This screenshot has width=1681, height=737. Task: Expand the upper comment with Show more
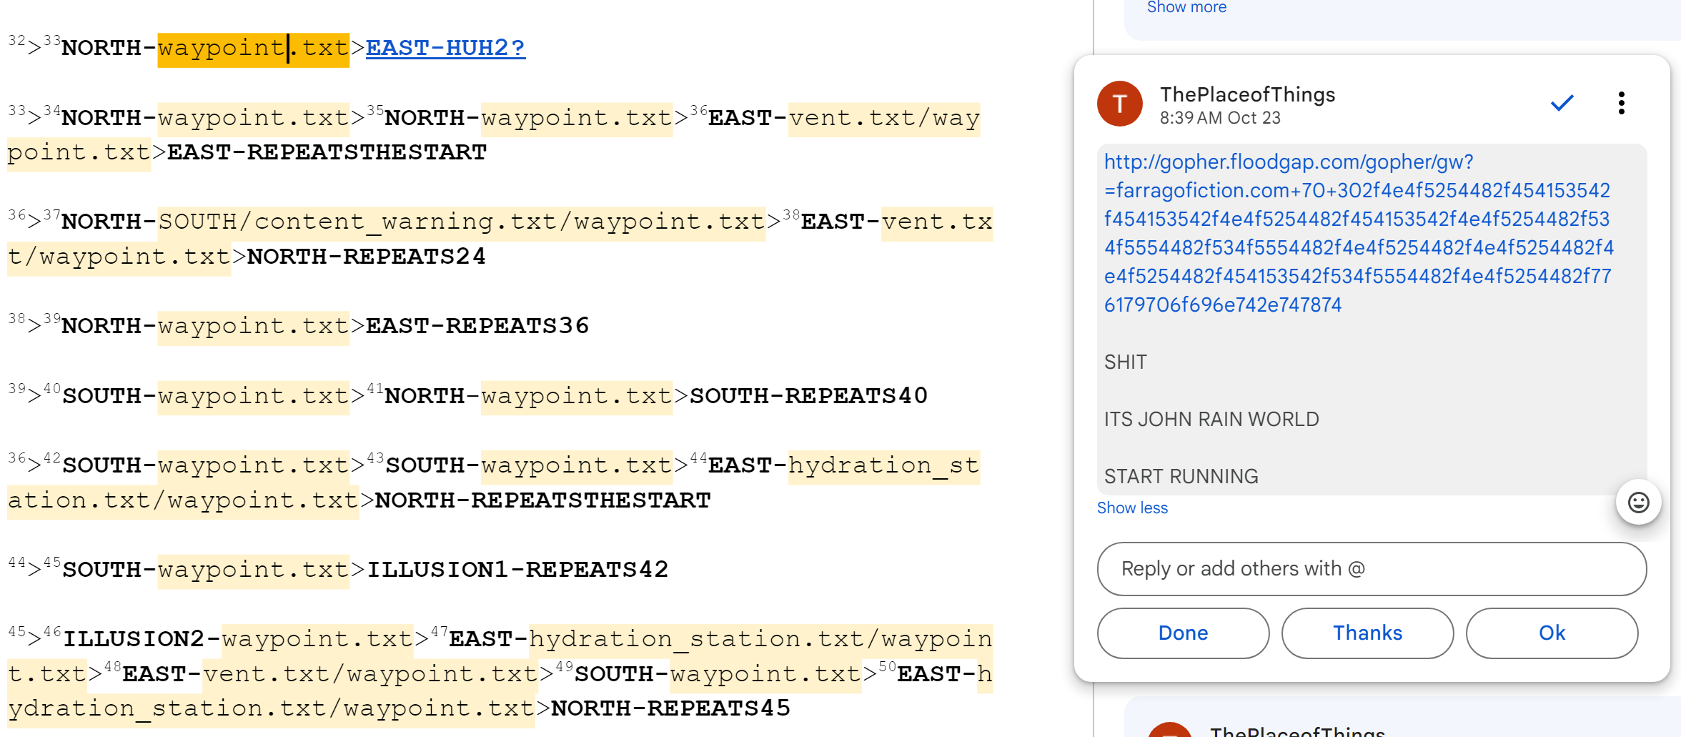pos(1186,8)
